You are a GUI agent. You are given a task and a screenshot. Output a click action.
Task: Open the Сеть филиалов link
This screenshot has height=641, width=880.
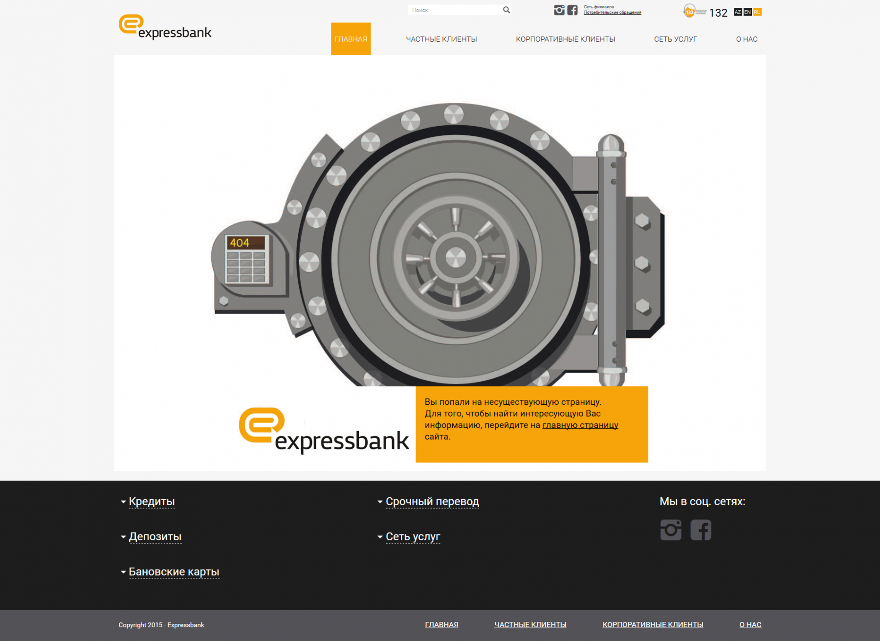(x=599, y=7)
